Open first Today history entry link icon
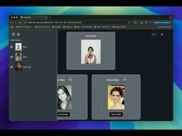The width and height of the screenshot is (182, 136). 12,47
